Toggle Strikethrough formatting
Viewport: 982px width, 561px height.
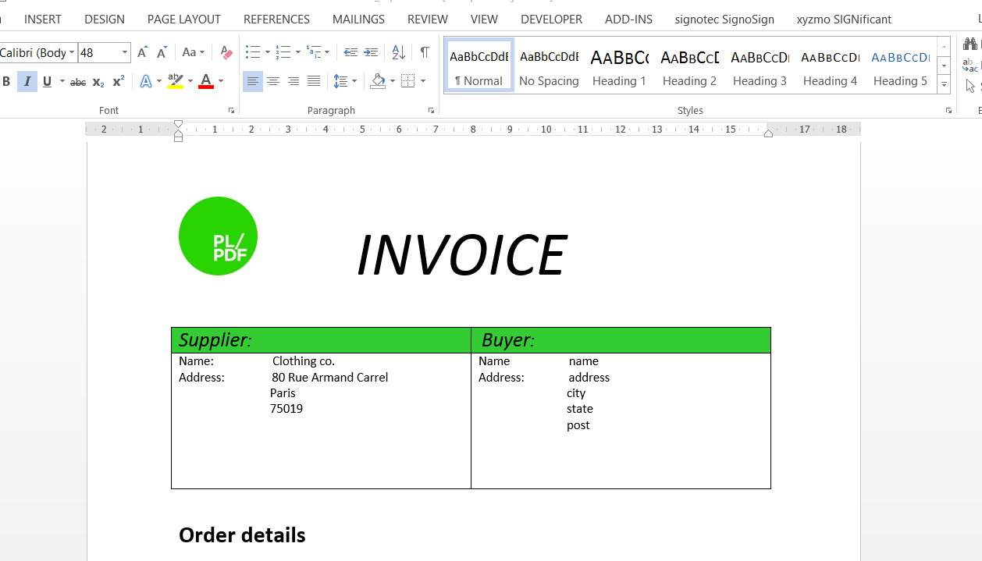tap(78, 81)
